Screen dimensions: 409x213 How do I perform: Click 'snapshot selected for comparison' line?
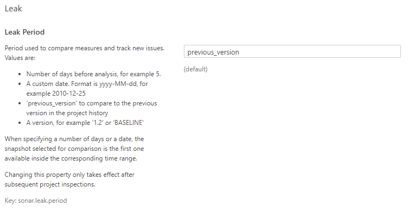(x=74, y=149)
